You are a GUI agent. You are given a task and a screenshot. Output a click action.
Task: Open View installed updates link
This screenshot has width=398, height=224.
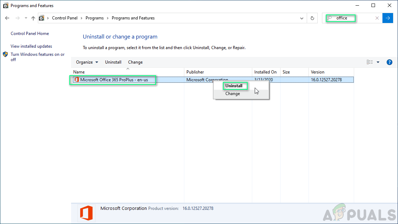[31, 46]
